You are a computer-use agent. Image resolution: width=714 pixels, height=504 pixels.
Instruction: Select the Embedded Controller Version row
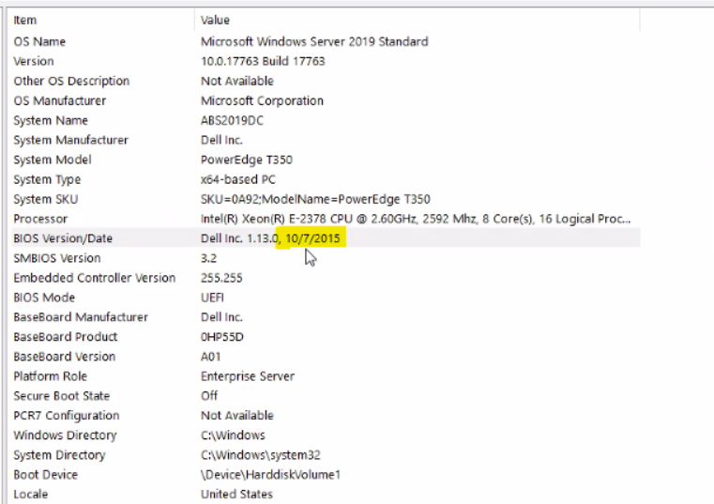click(x=94, y=278)
